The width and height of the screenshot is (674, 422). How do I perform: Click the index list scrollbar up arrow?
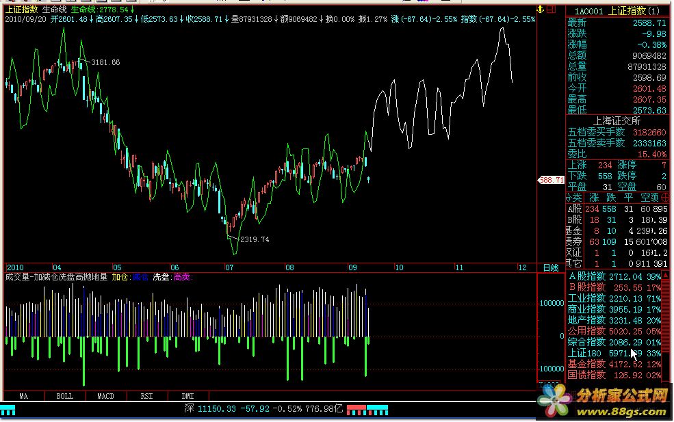pyautogui.click(x=666, y=275)
